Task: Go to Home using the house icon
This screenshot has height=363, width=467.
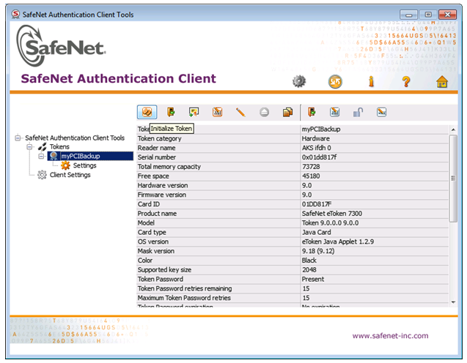Action: tap(442, 81)
